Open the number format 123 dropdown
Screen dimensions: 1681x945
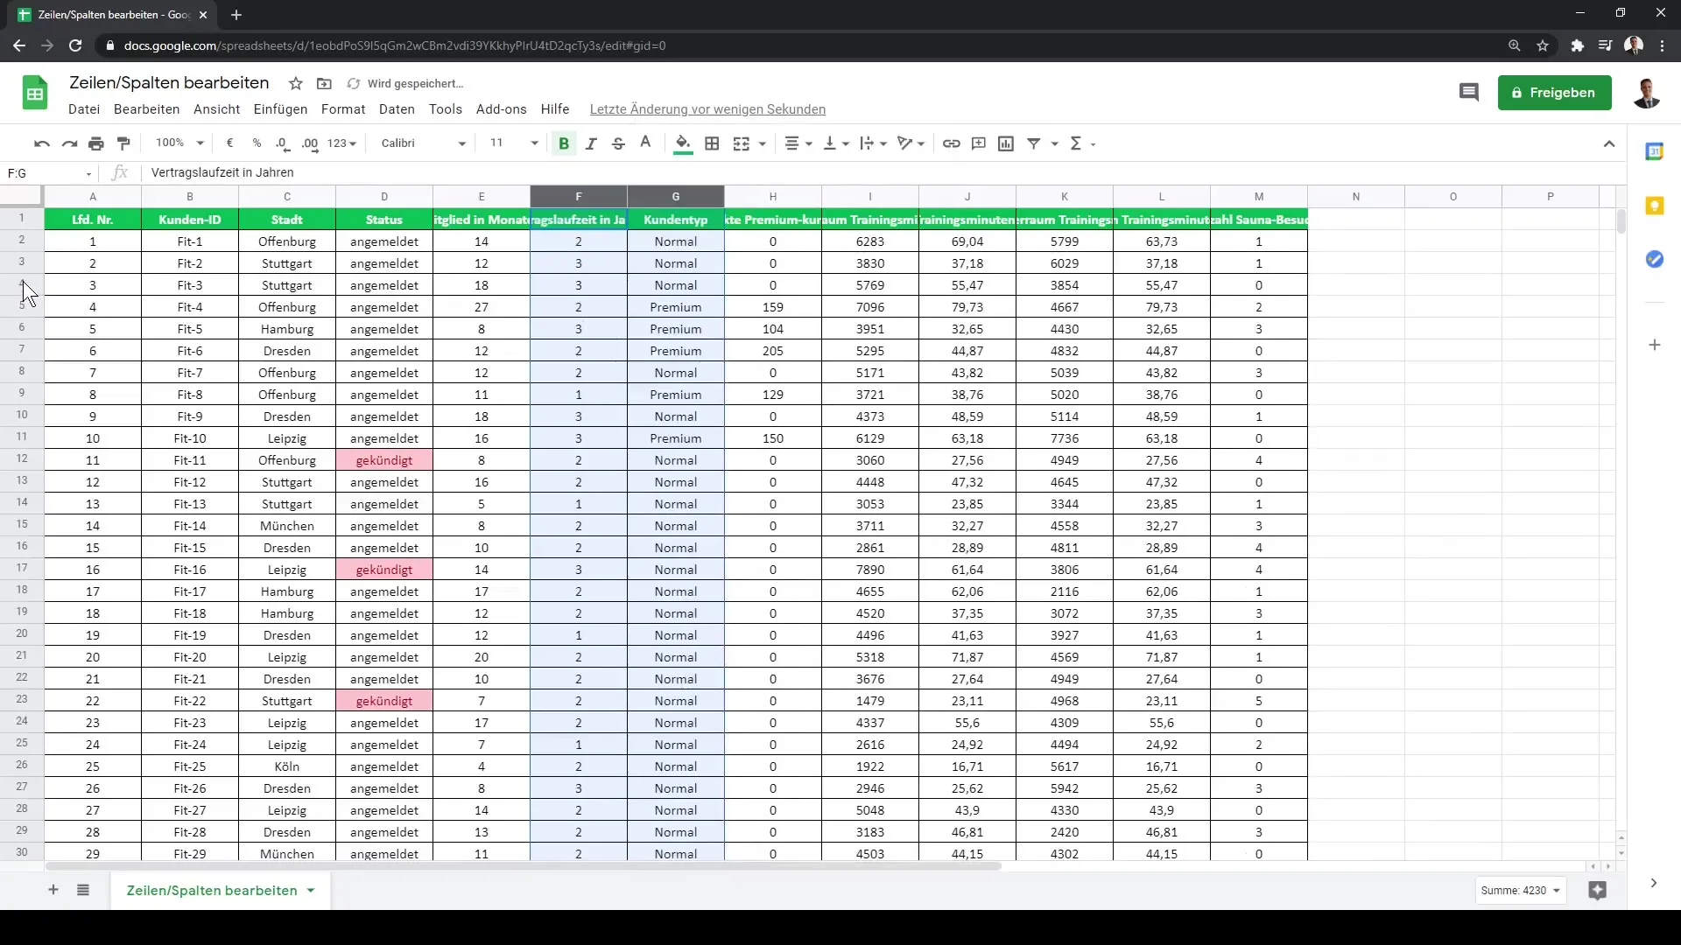click(342, 143)
